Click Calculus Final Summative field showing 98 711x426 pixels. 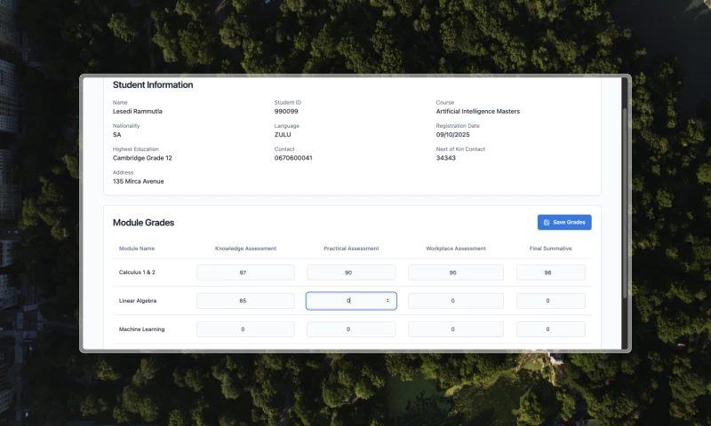pyautogui.click(x=550, y=272)
